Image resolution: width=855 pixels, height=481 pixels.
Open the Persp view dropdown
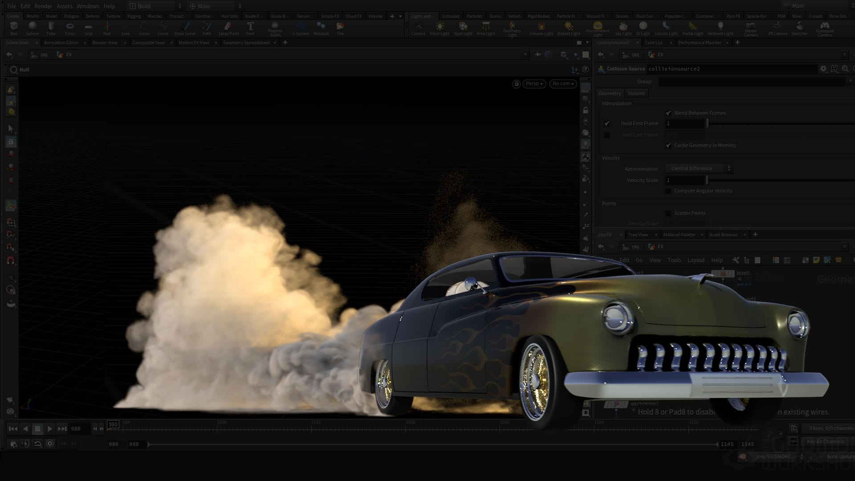click(x=533, y=83)
